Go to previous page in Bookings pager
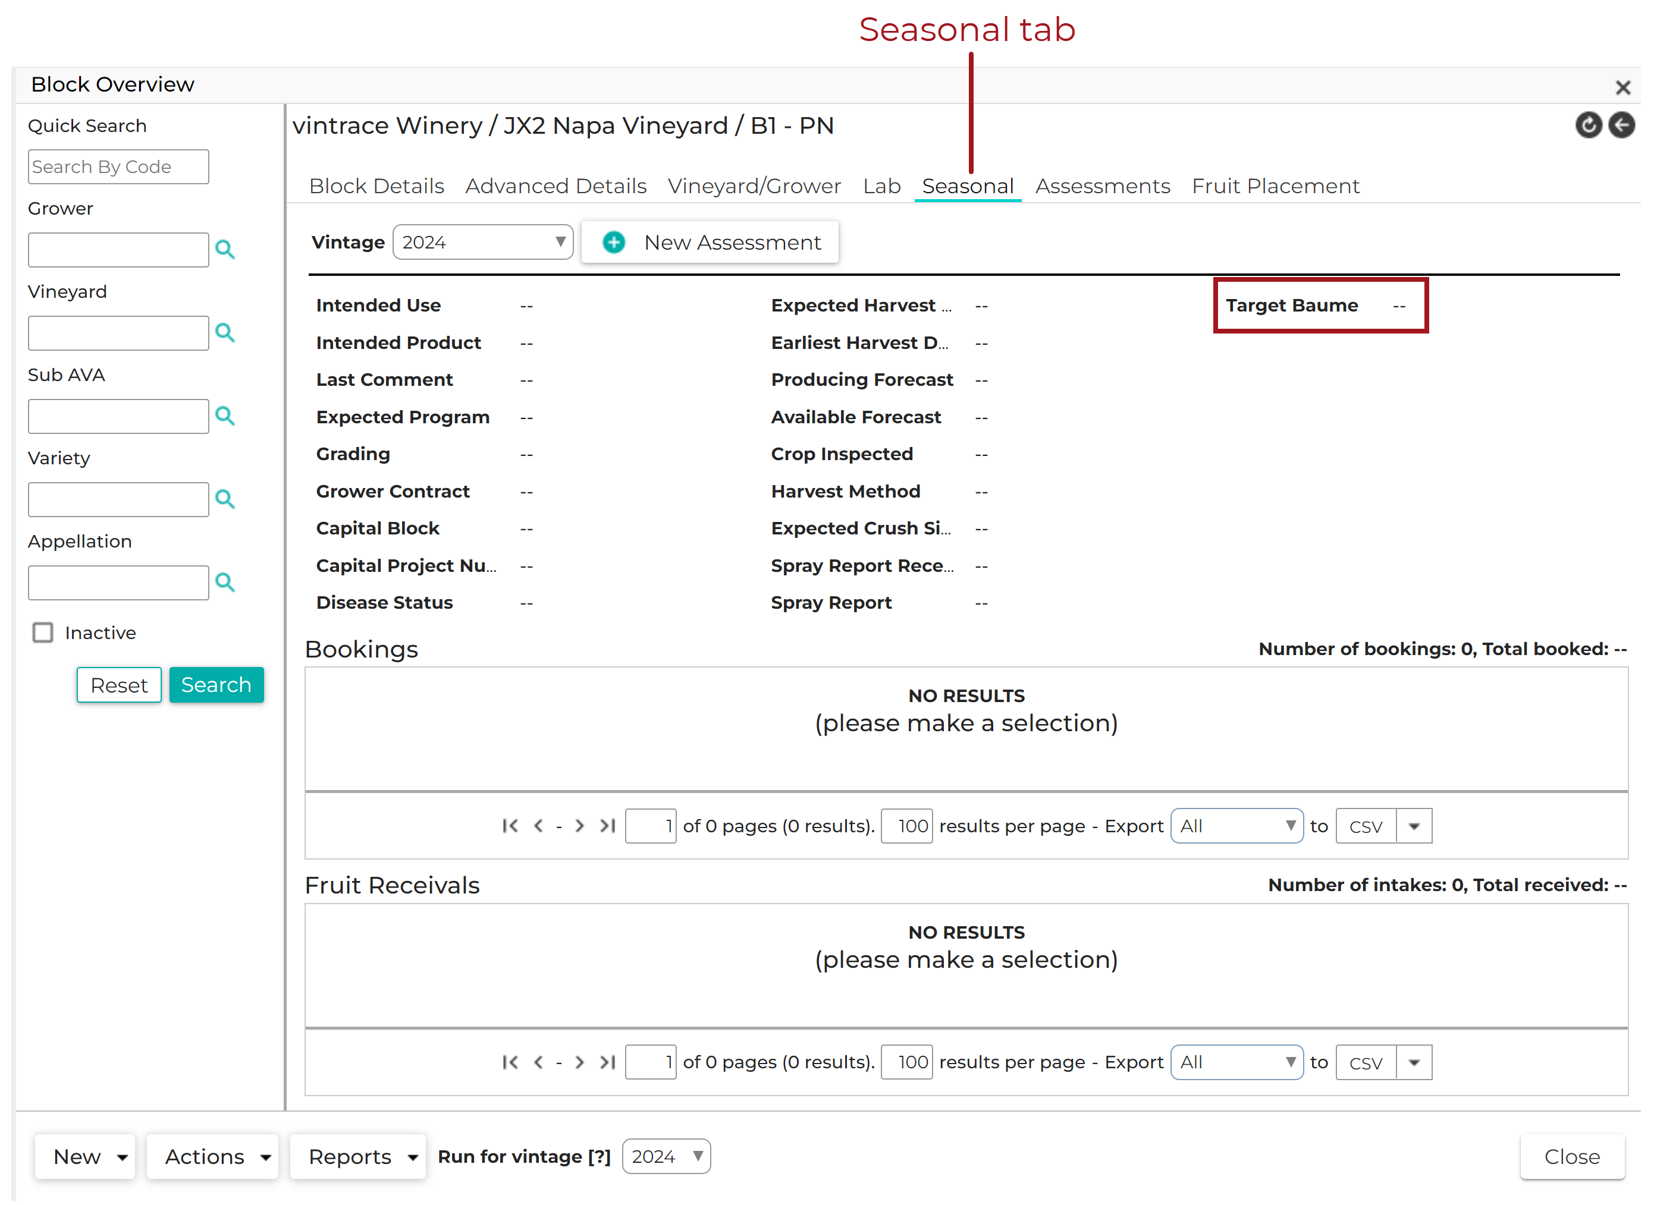 (539, 826)
